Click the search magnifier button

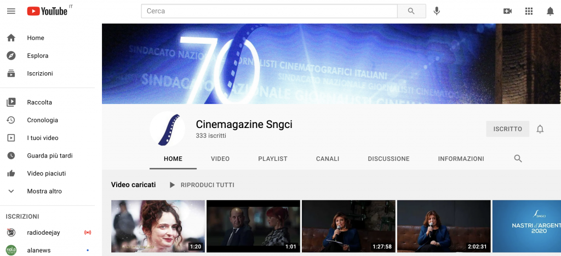click(412, 11)
